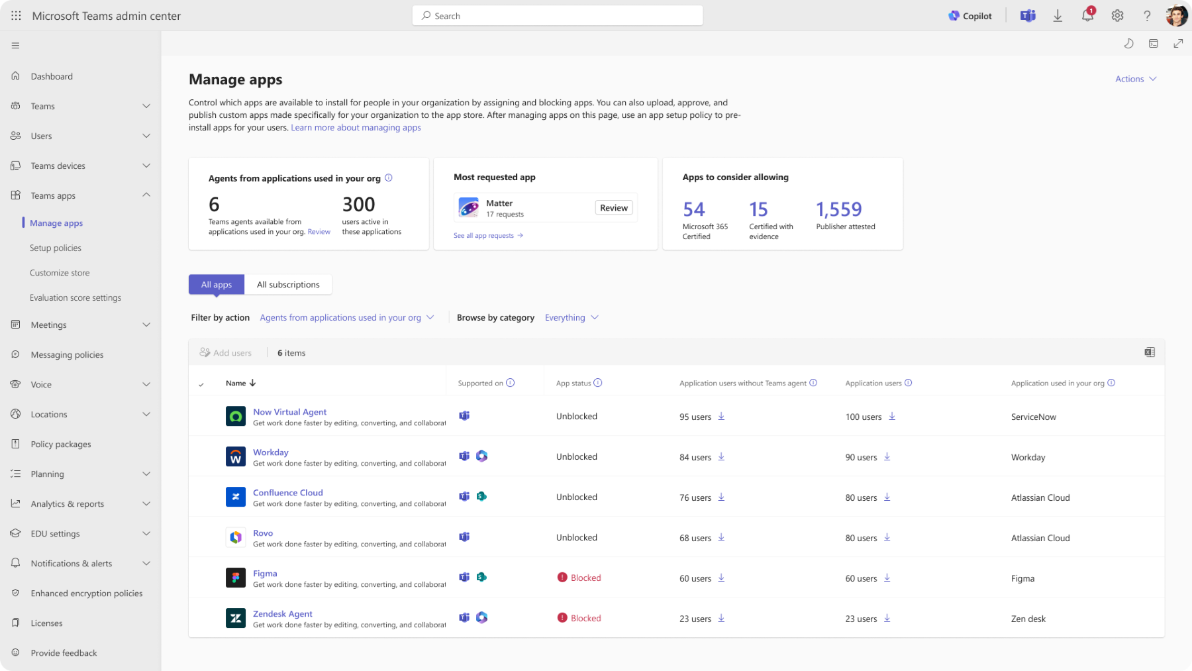Click info icon beside Agents from applications heading

click(389, 178)
